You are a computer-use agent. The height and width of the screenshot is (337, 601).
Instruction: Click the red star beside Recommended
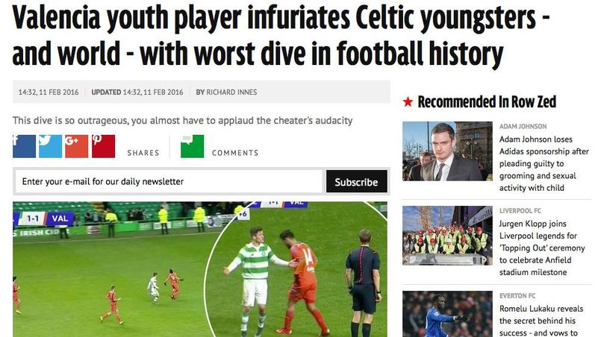click(x=408, y=102)
